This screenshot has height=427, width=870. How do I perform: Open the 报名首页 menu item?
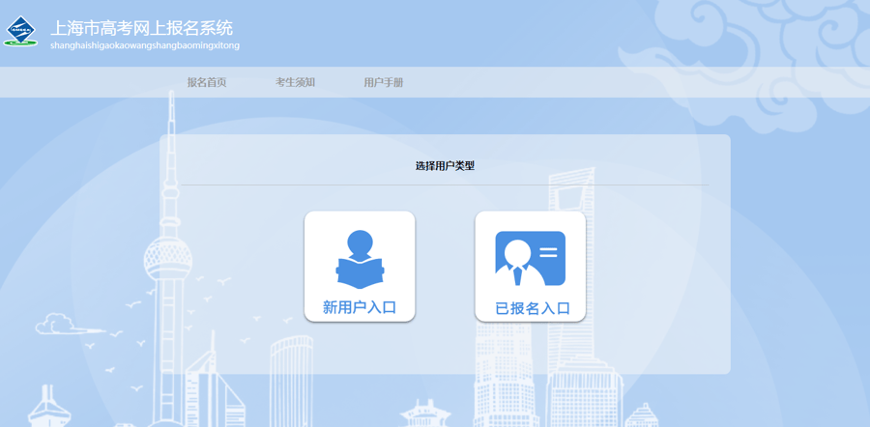point(207,83)
